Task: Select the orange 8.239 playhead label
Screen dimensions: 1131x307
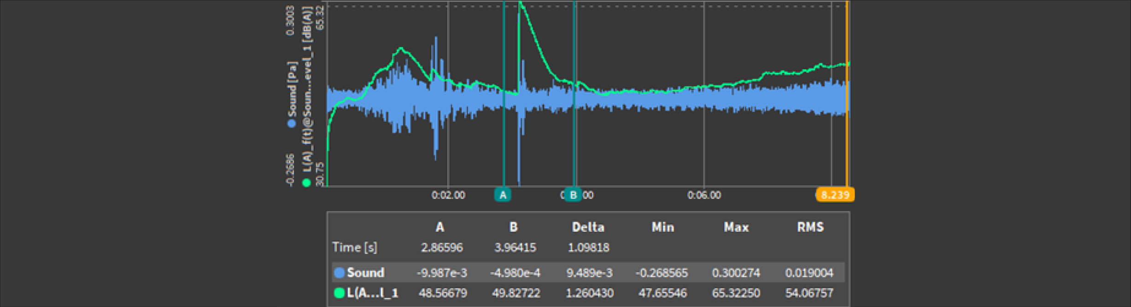Action: point(835,195)
